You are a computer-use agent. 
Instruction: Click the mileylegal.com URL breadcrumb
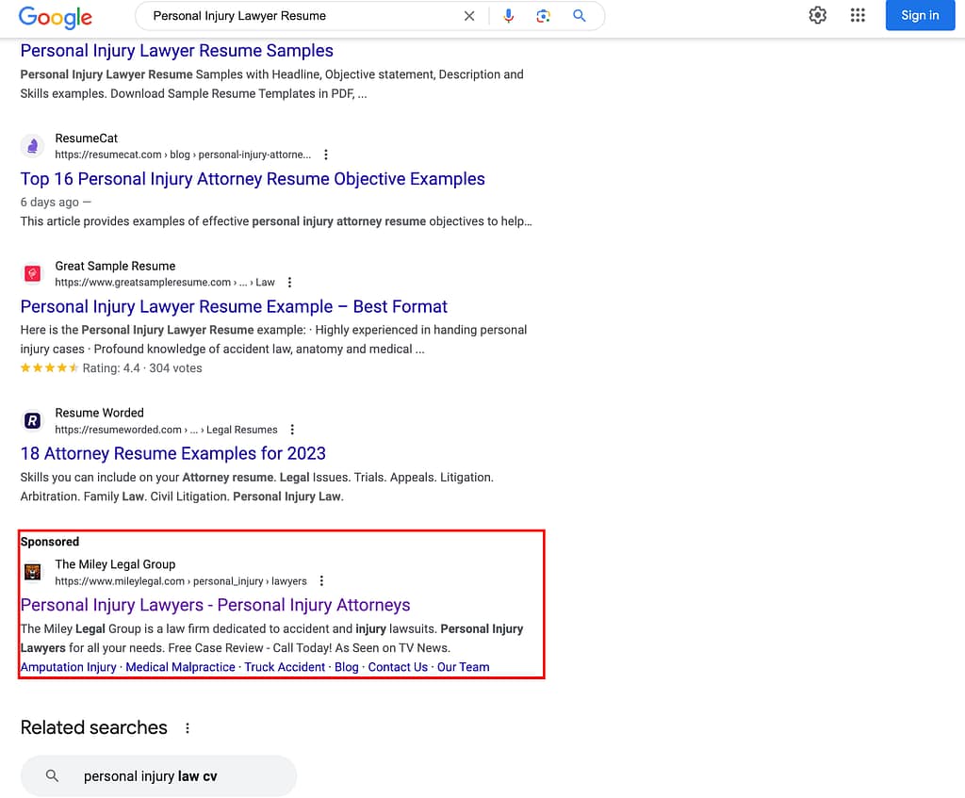181,580
